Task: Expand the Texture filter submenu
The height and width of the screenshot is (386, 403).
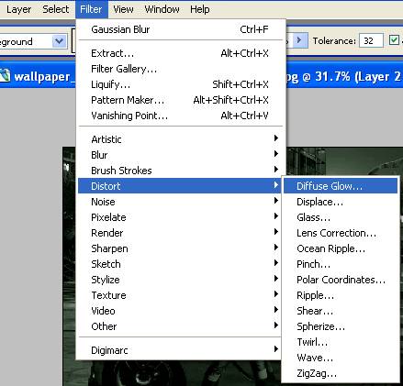Action: pos(180,295)
